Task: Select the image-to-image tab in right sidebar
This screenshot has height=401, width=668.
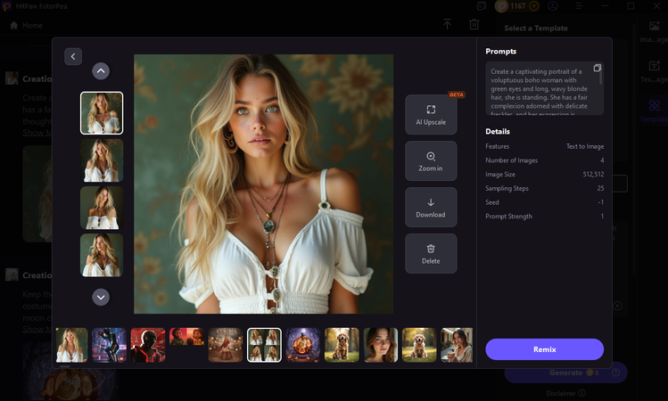Action: (654, 31)
